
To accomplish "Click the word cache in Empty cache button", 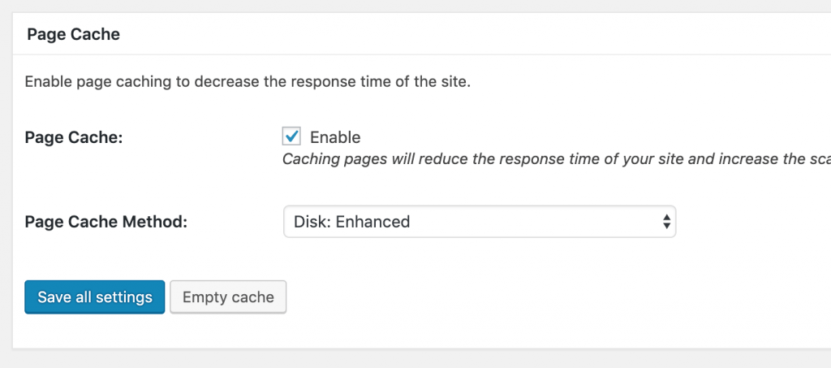I will point(252,297).
